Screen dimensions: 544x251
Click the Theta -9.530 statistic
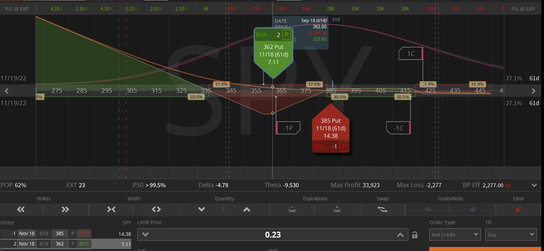click(282, 185)
